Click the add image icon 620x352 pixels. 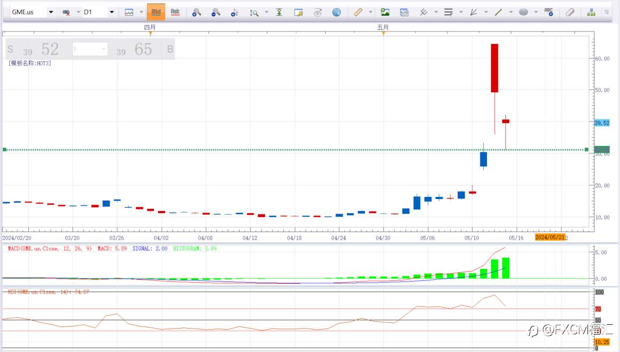(385, 12)
